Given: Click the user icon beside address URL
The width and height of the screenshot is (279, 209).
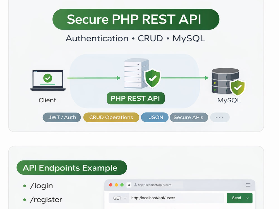Looking at the screenshot, I should [135, 185].
